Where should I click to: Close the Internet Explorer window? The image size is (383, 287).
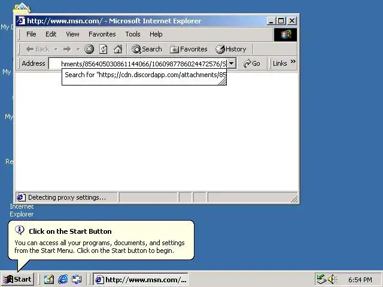(292, 21)
